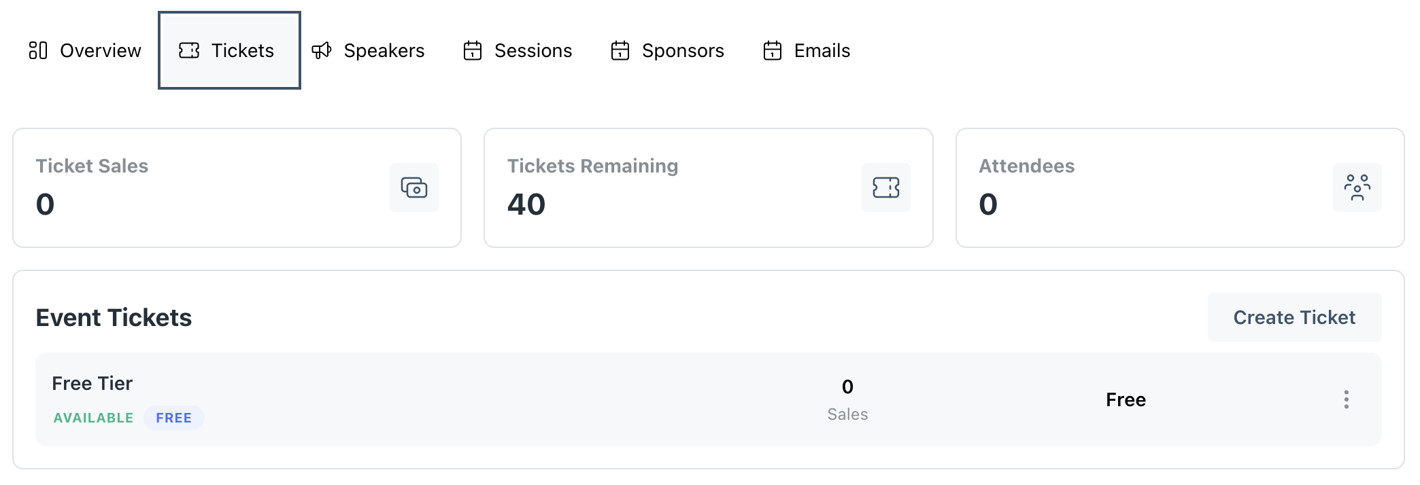This screenshot has width=1420, height=485.
Task: Open the Speakers tab
Action: pos(384,50)
